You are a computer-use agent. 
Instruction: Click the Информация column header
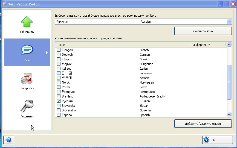(208, 45)
